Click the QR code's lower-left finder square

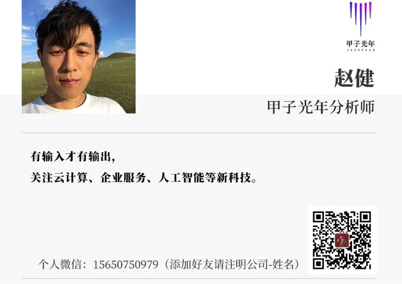point(319,263)
